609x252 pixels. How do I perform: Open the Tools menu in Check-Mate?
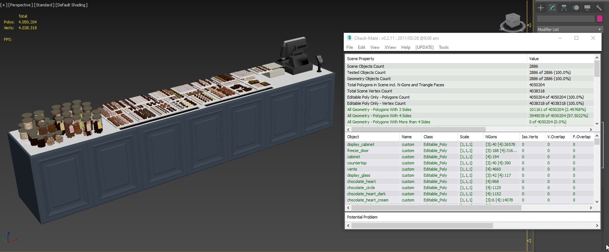pos(443,47)
